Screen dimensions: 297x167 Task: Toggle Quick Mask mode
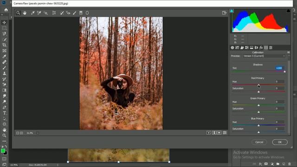click(4, 159)
